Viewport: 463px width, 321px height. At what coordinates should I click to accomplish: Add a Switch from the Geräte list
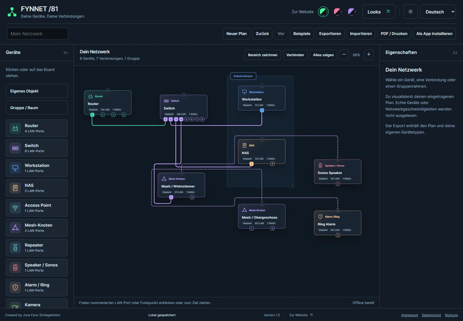pos(37,148)
